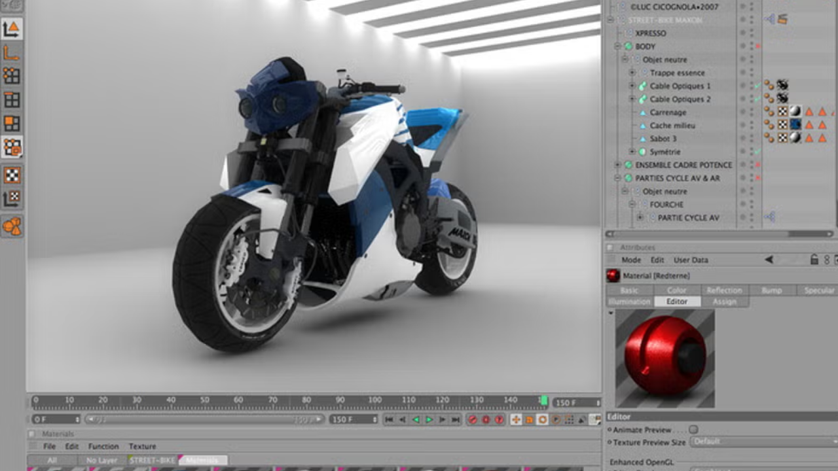Open the Function menu in Materials panel
838x471 pixels.
click(x=103, y=446)
